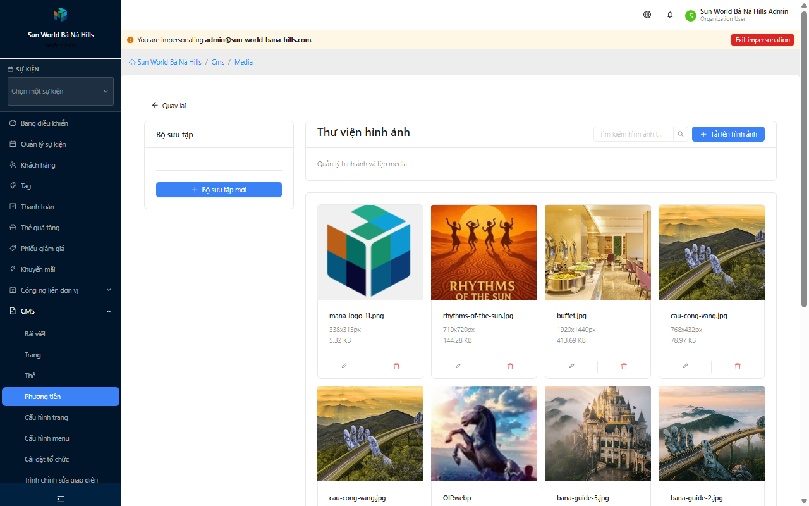Click the green user avatar icon
809x506 pixels.
pos(691,15)
